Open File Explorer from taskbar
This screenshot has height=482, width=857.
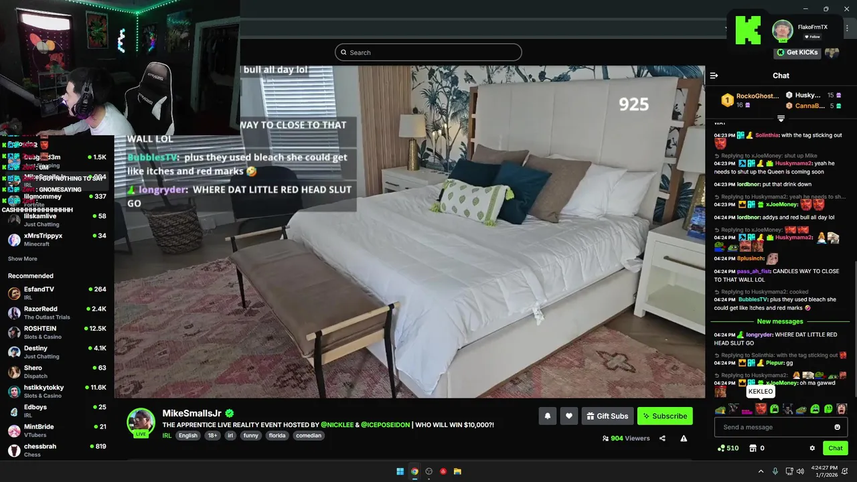458,471
